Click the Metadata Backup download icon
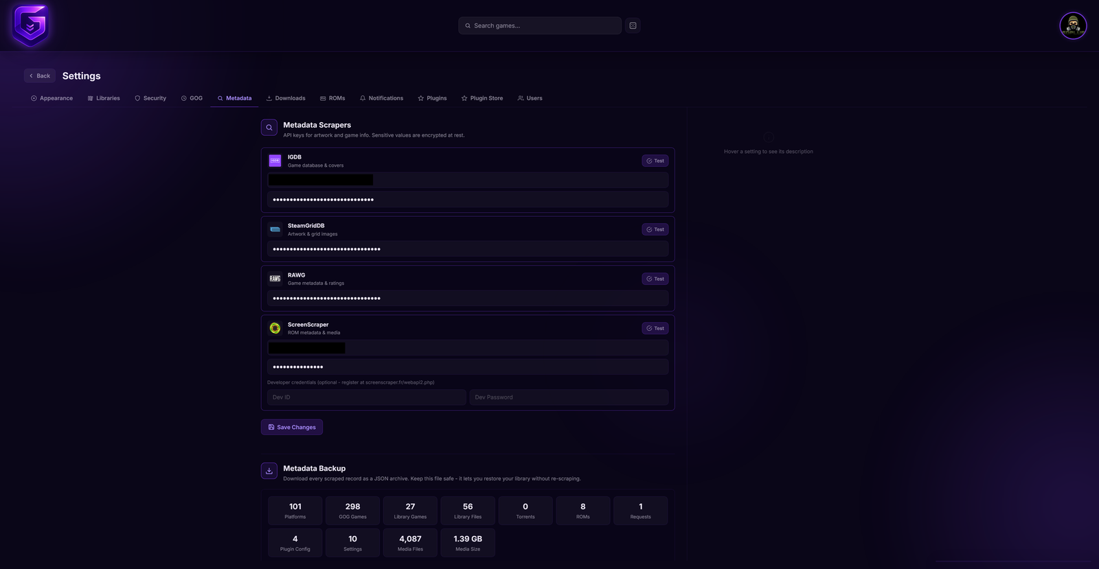1099x569 pixels. [x=269, y=471]
